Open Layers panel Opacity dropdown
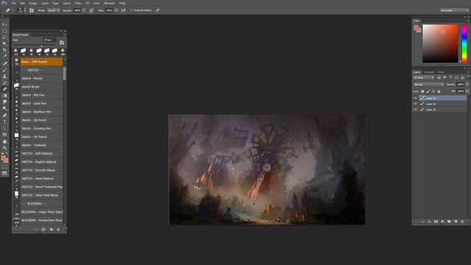 click(x=467, y=85)
